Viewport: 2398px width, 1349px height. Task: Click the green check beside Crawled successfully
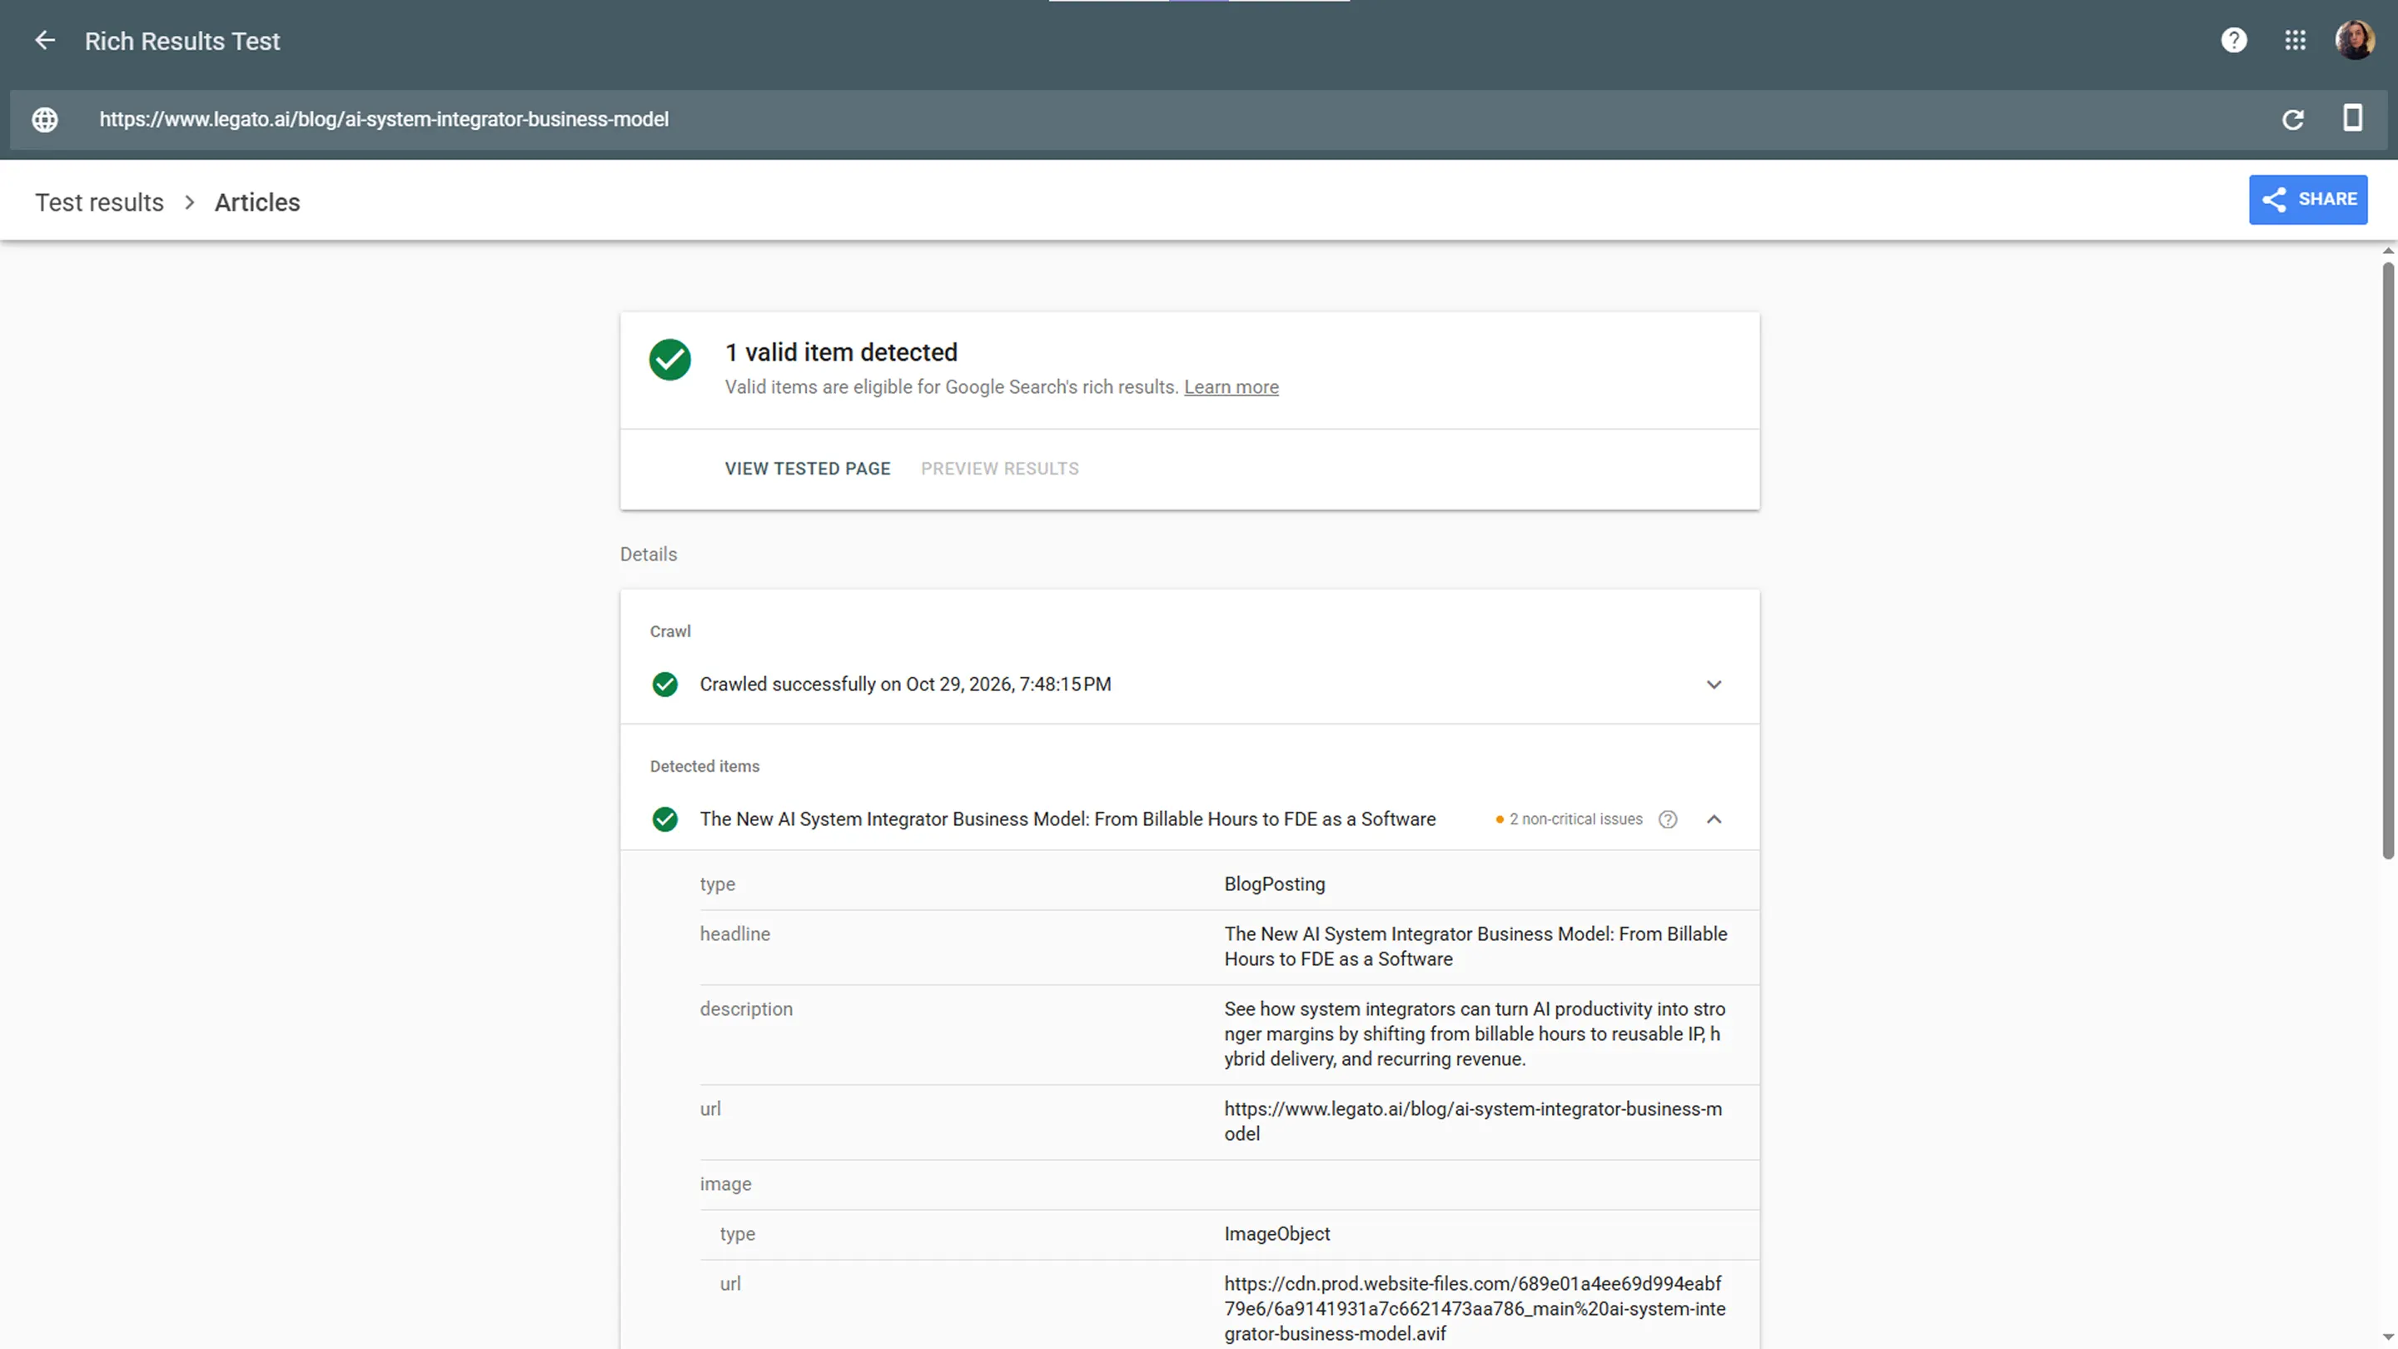click(x=664, y=684)
